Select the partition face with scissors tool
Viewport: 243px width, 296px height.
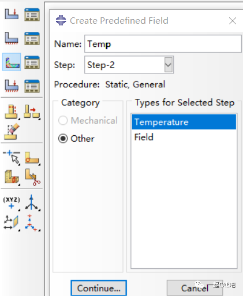pos(32,177)
